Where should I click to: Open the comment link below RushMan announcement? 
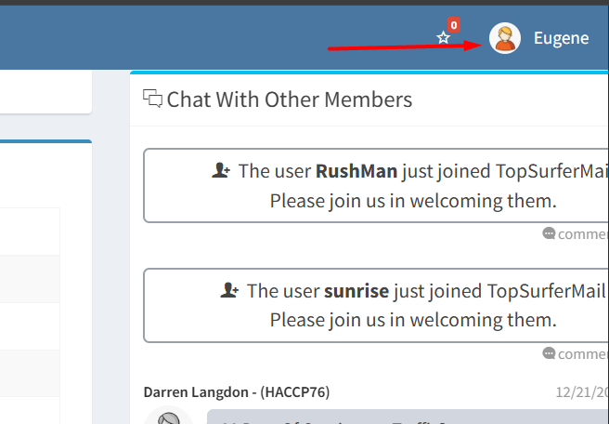point(583,234)
